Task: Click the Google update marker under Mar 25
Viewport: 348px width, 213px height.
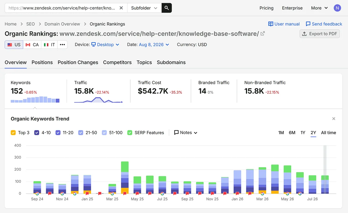Action: click(x=112, y=193)
